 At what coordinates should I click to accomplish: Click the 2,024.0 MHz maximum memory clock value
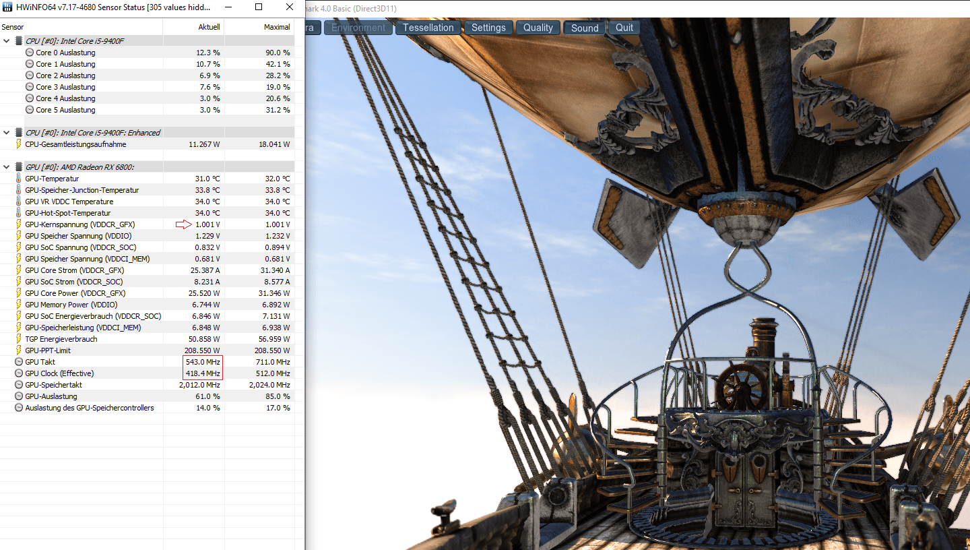click(x=269, y=385)
